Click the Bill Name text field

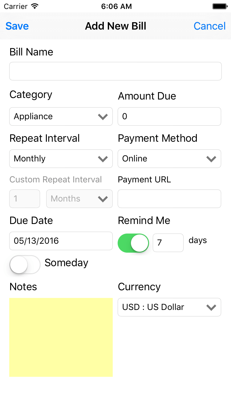[115, 71]
